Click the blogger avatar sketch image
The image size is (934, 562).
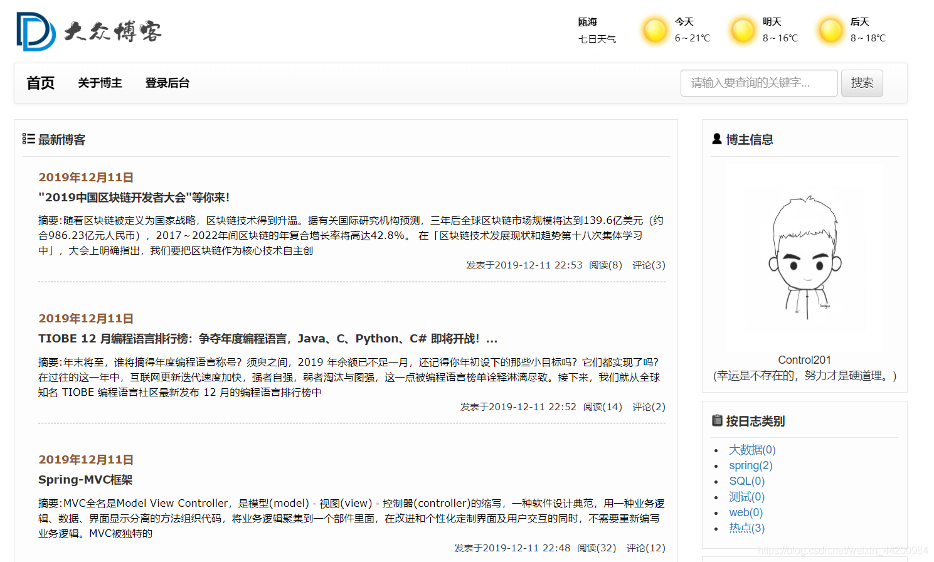tap(805, 257)
